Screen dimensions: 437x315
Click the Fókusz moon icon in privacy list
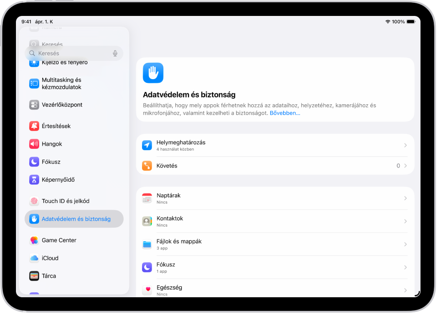(147, 267)
